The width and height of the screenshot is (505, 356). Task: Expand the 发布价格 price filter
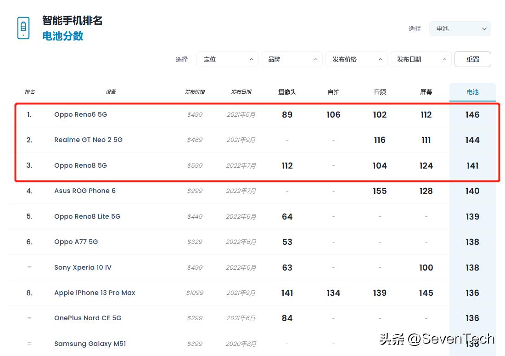click(356, 59)
